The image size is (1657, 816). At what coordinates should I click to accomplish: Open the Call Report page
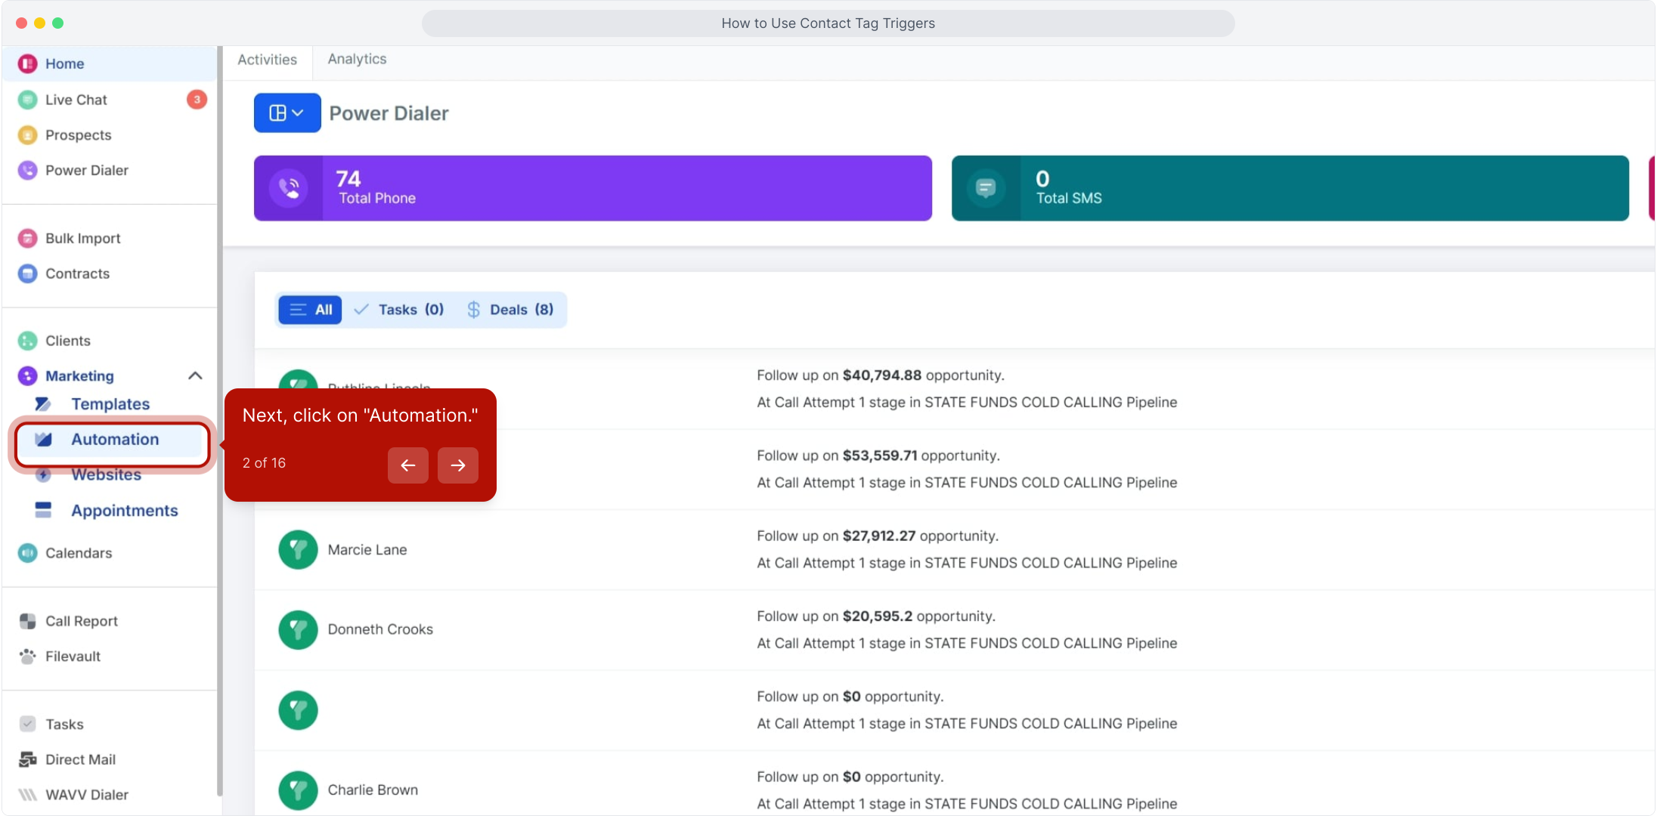click(81, 621)
